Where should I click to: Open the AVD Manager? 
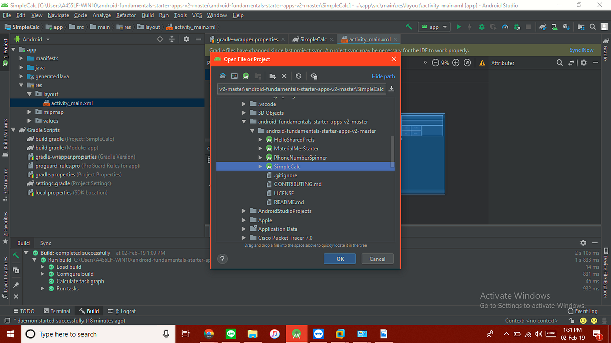[x=554, y=27]
